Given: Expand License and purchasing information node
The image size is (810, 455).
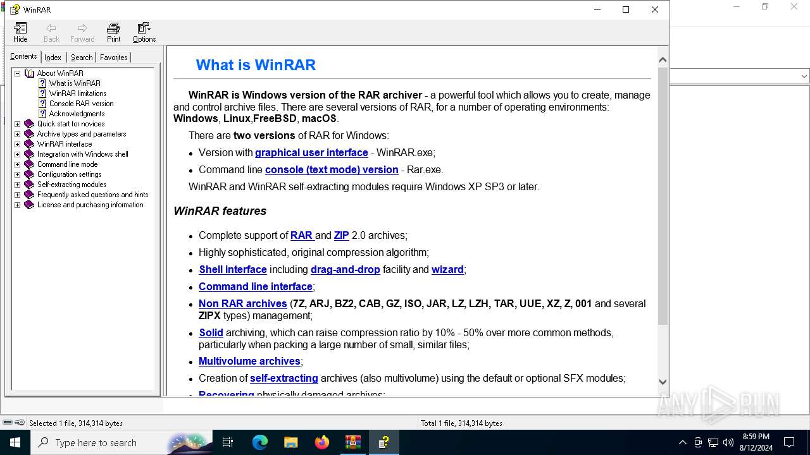Looking at the screenshot, I should pyautogui.click(x=18, y=205).
